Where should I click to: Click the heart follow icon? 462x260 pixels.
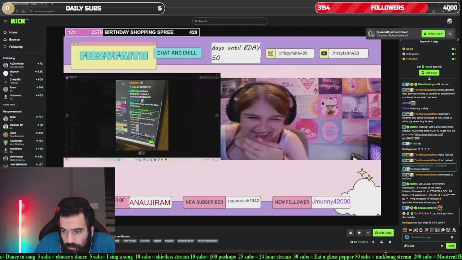tap(359, 233)
